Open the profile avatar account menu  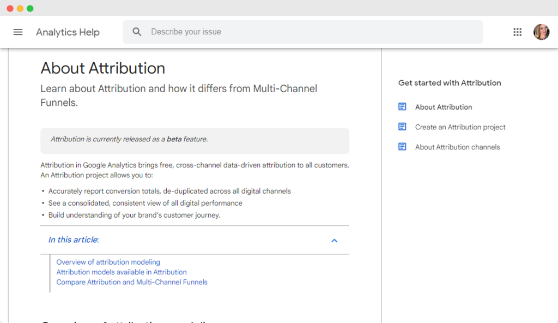(x=541, y=32)
